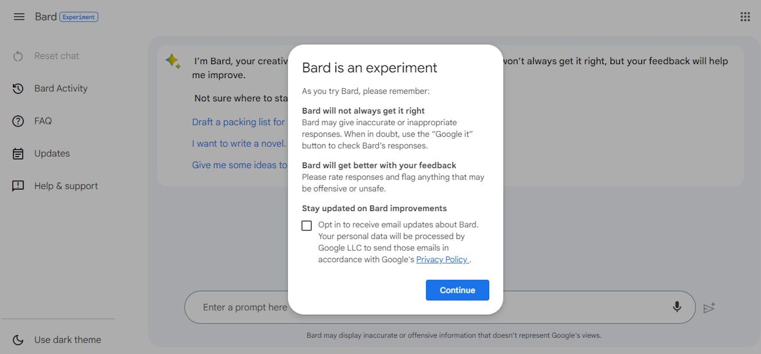Open the Google apps grid

(x=745, y=17)
